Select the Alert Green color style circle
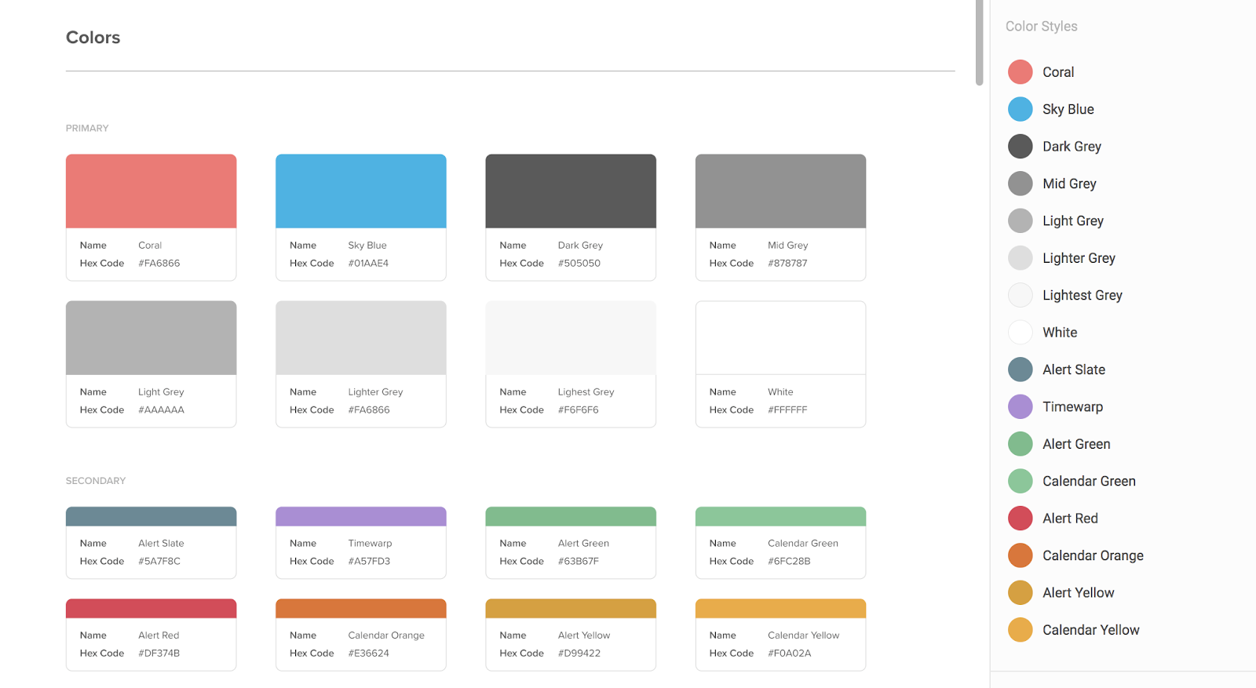 tap(1020, 444)
